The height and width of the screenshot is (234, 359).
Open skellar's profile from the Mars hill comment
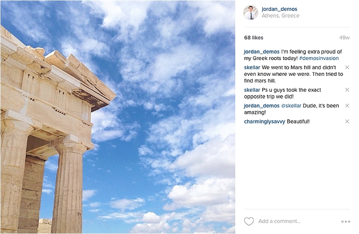pyautogui.click(x=252, y=67)
